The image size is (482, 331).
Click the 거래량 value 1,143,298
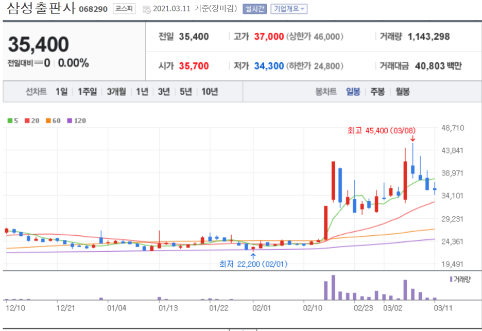pyautogui.click(x=429, y=37)
